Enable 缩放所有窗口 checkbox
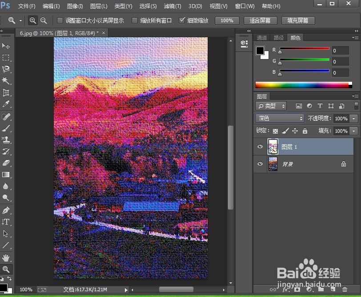Image resolution: width=361 pixels, height=297 pixels. [135, 20]
